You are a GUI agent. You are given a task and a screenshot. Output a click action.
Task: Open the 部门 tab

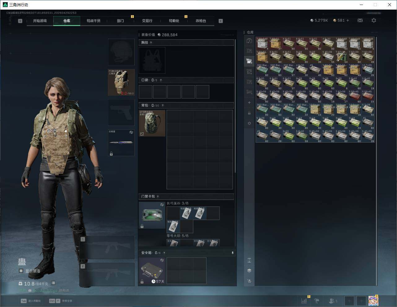pyautogui.click(x=120, y=21)
